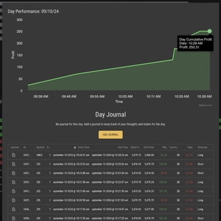Sort table by Direction column header
Viewport: 221px width, 221px height.
[203, 147]
